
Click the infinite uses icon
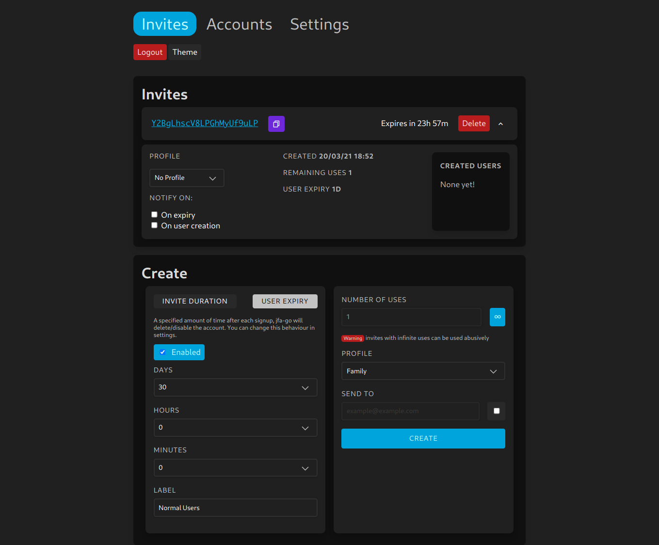pos(497,317)
